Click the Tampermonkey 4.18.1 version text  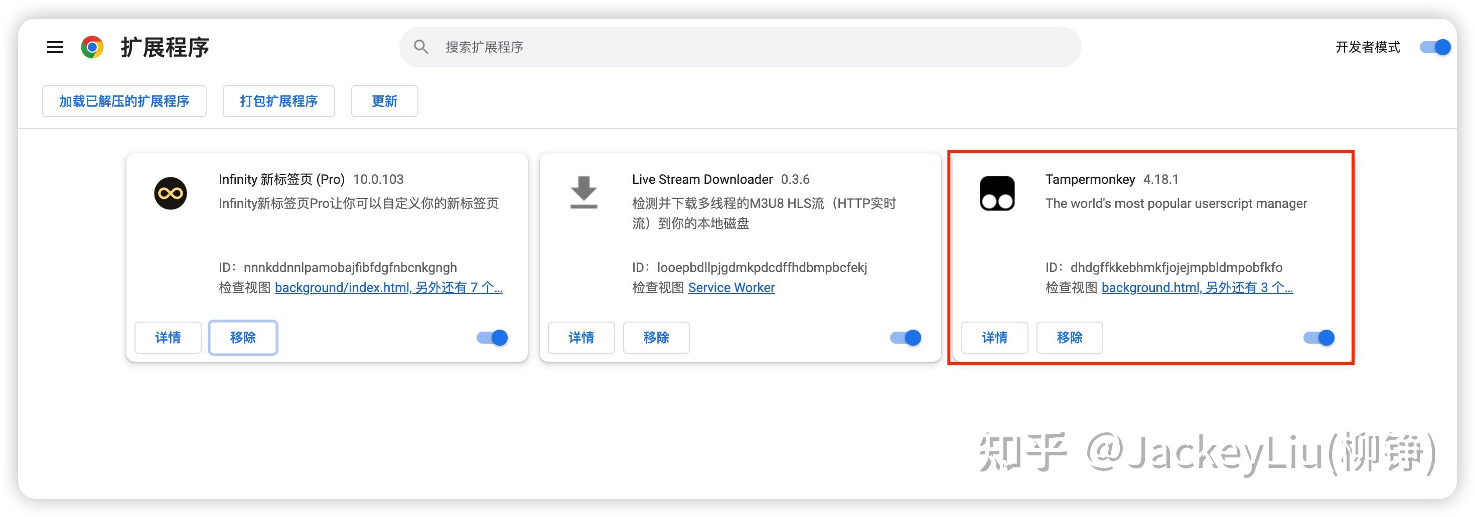click(x=1160, y=179)
